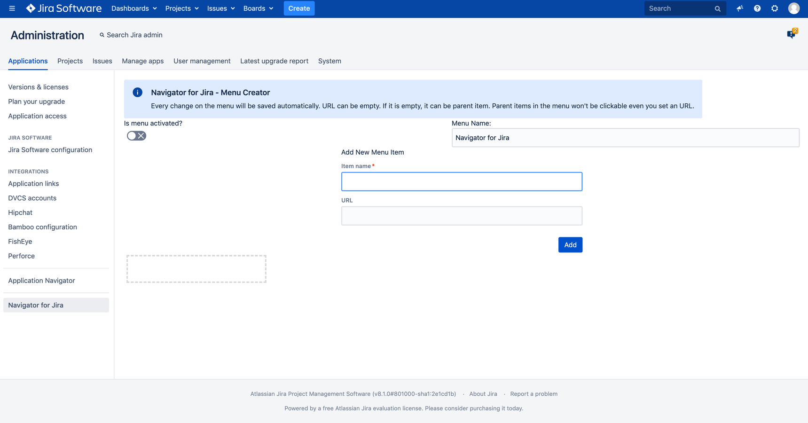Open the User management tab
This screenshot has width=808, height=423.
[x=202, y=61]
